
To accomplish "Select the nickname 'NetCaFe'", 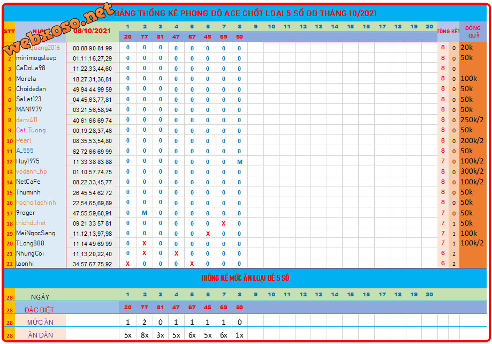I will pyautogui.click(x=28, y=182).
